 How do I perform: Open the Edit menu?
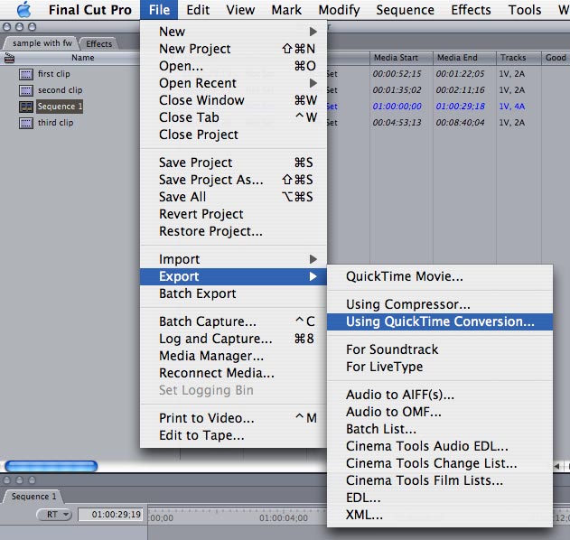198,10
